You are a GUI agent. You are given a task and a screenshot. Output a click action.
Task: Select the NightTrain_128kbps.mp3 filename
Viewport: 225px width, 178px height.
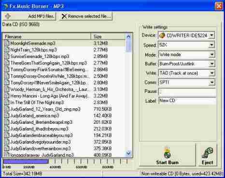click(x=33, y=50)
